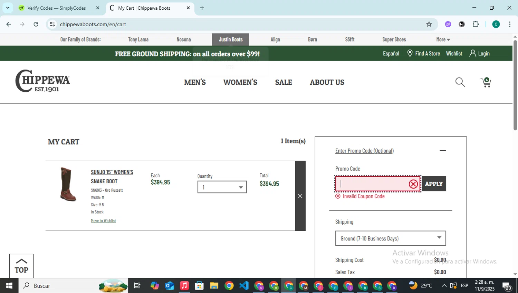This screenshot has width=518, height=293.
Task: Go to Align brand
Action: 275,39
